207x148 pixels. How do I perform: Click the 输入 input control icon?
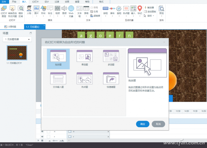click(x=133, y=8)
